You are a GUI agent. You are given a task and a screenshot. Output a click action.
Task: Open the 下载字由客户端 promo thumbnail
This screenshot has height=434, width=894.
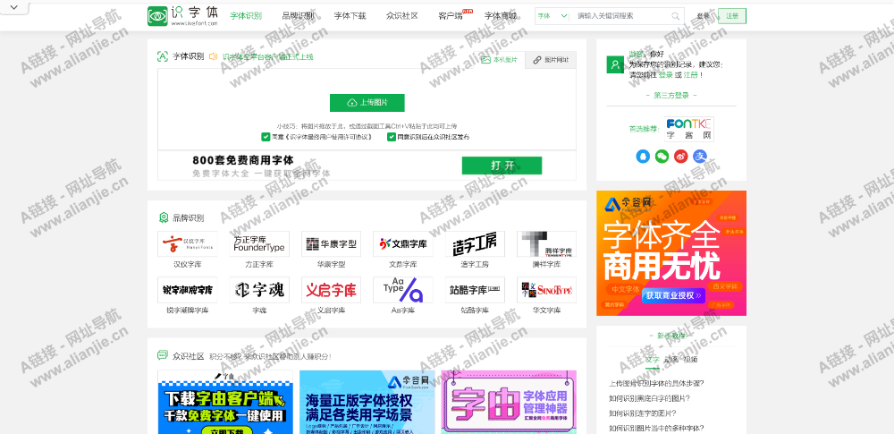[x=225, y=402]
